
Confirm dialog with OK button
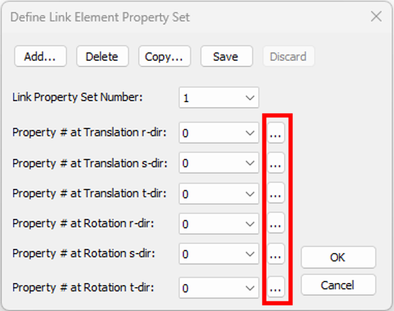point(338,257)
